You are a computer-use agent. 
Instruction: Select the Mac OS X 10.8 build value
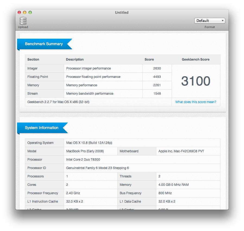click(x=89, y=143)
